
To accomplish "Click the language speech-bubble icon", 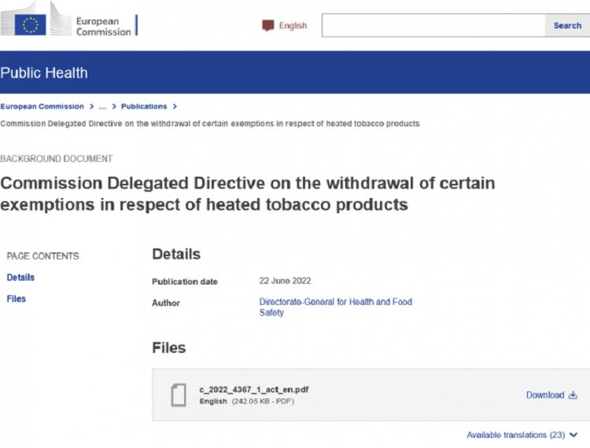I will click(268, 26).
